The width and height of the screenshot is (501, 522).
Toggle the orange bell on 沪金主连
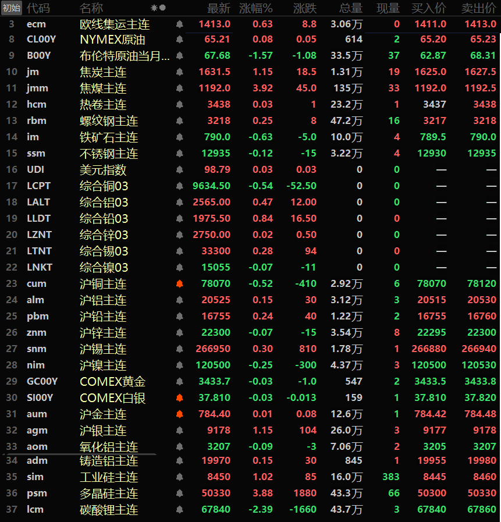pyautogui.click(x=179, y=414)
